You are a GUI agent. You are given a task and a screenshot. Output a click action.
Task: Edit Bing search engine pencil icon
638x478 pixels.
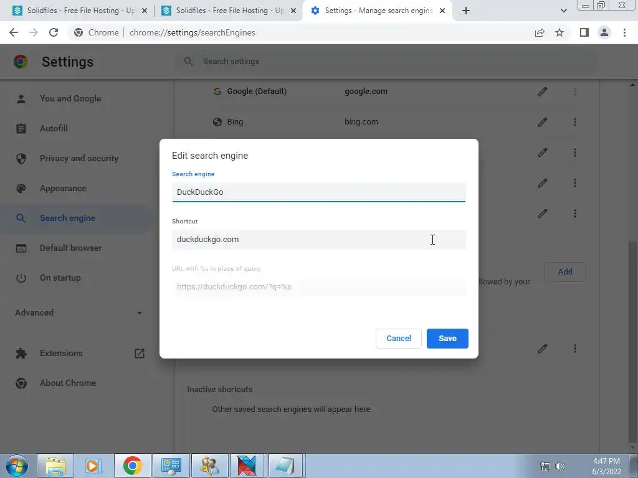(x=543, y=122)
